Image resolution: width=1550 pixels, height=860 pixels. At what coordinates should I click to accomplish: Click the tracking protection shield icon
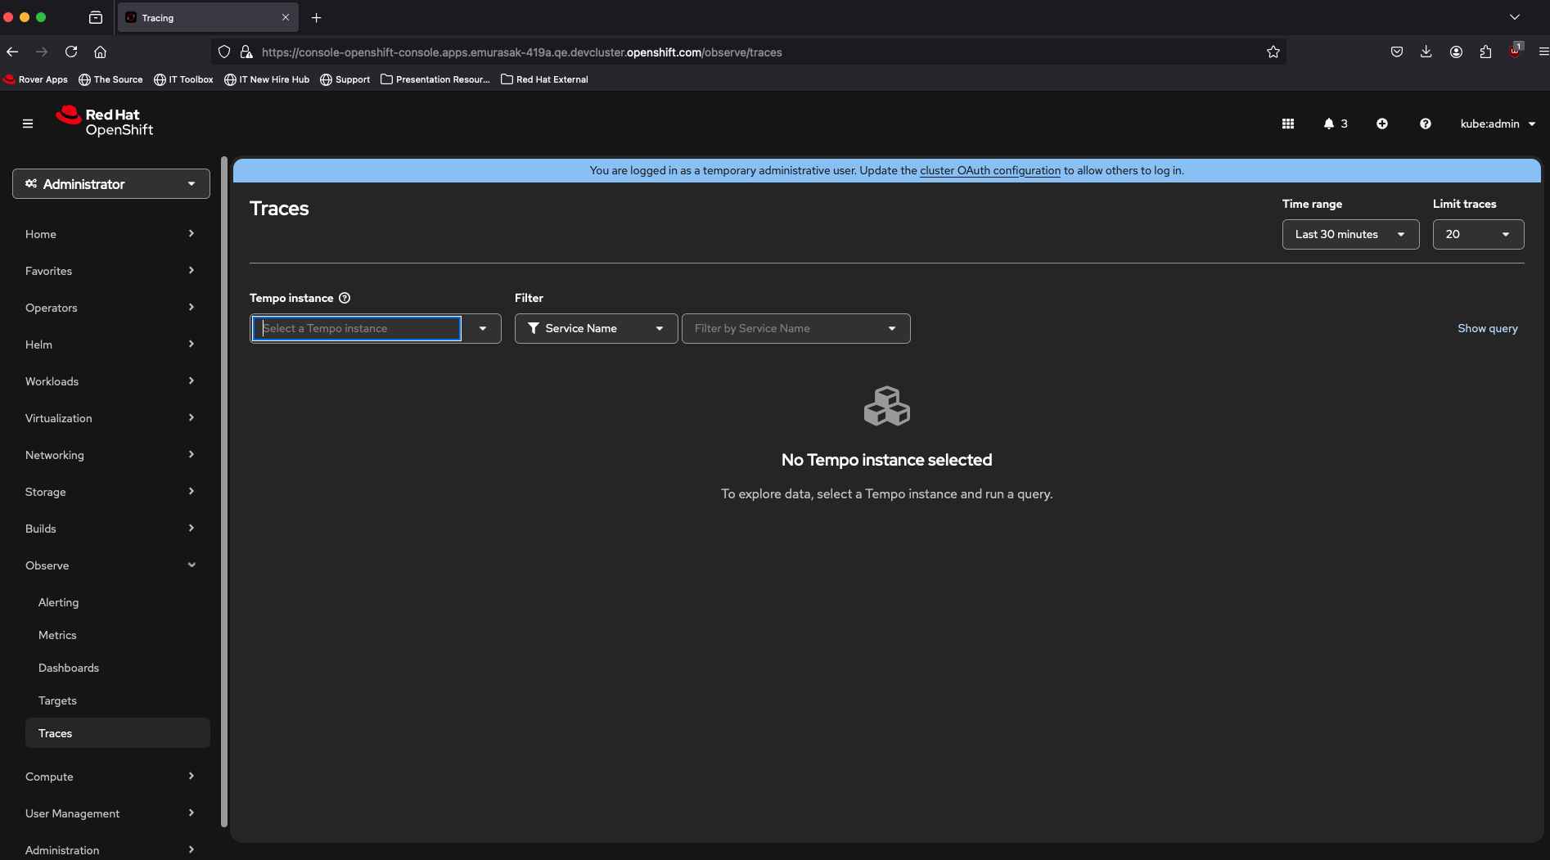click(224, 52)
